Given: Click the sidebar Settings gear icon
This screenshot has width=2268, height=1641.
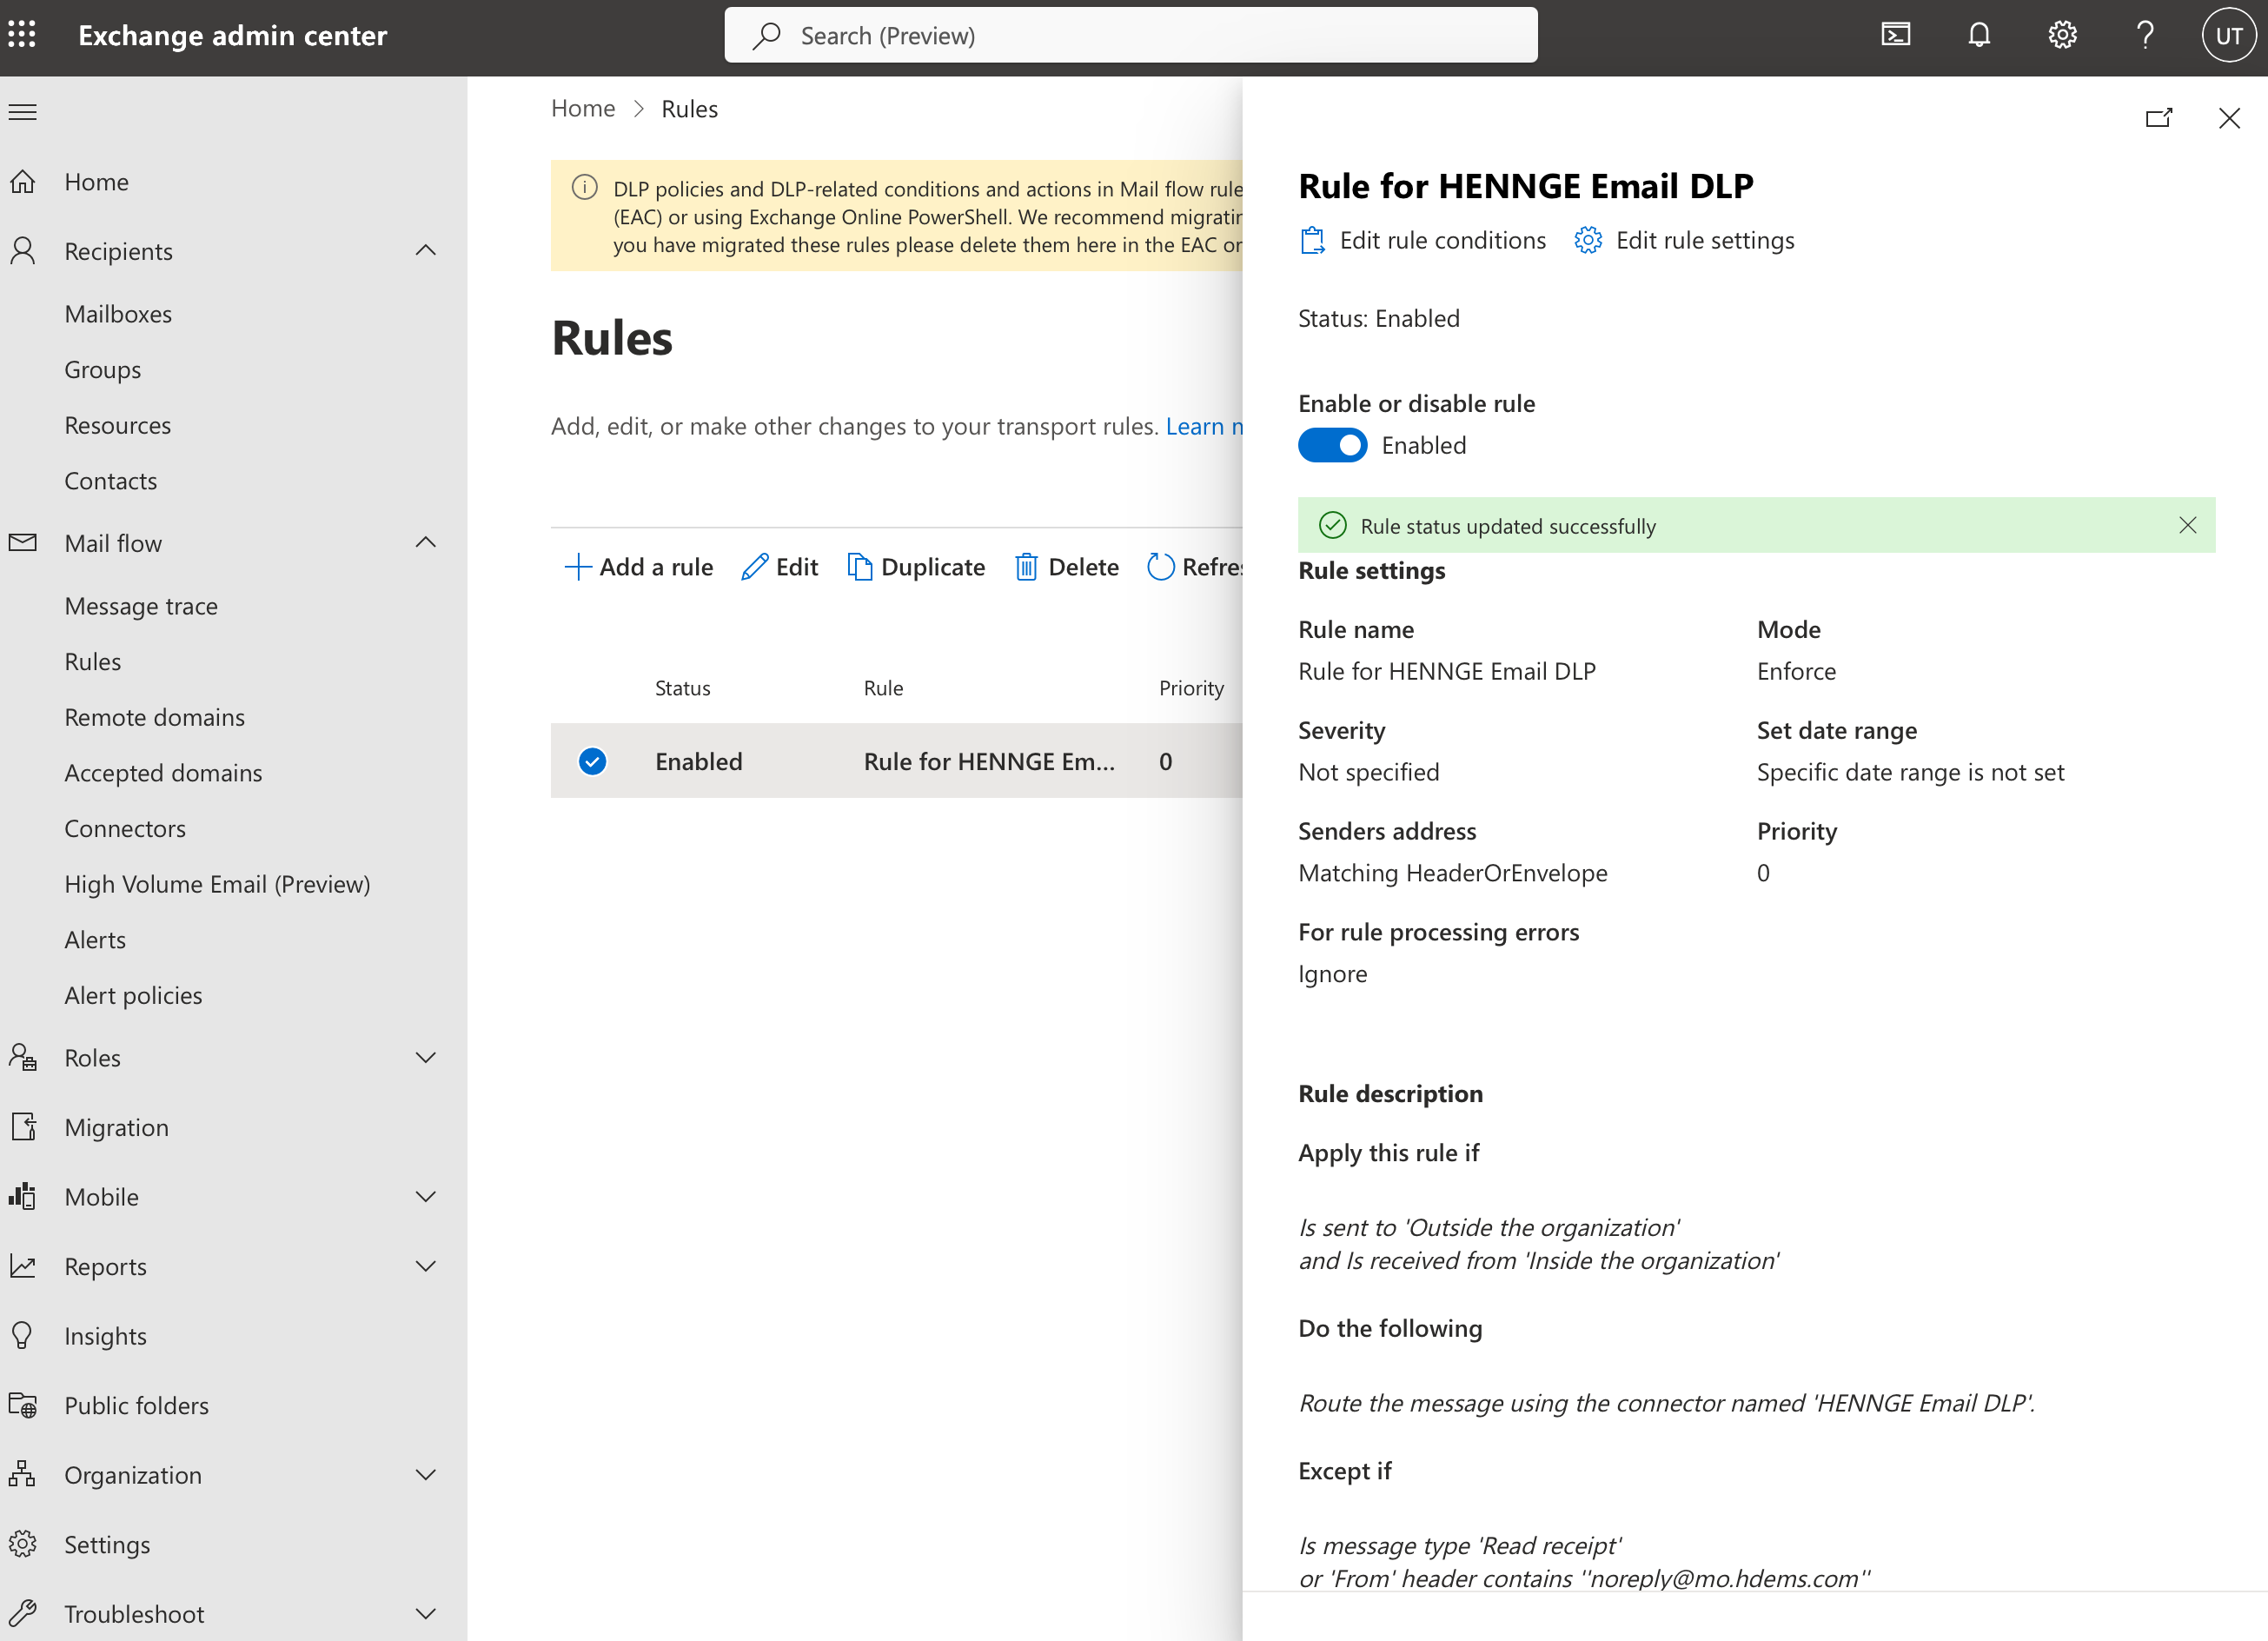Looking at the screenshot, I should click(x=22, y=1544).
